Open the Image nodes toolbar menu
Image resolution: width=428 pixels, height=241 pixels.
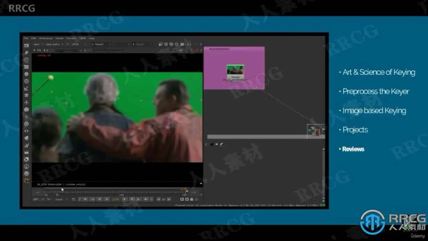click(26, 46)
